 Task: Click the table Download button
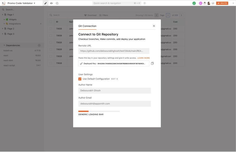(90, 15)
